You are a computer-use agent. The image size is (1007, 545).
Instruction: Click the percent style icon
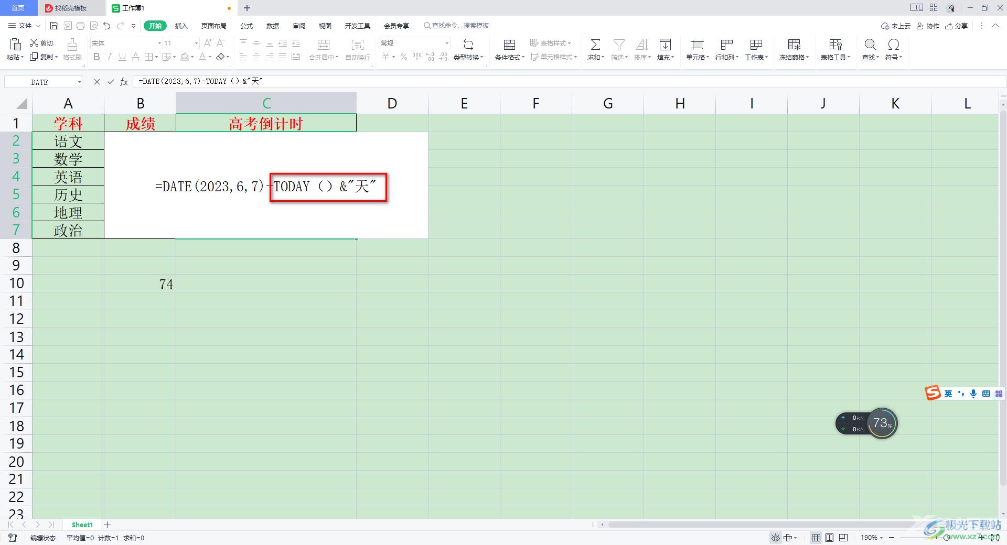(404, 57)
